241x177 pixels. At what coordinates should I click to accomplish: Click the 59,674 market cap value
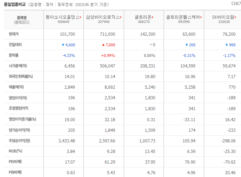click(229, 66)
